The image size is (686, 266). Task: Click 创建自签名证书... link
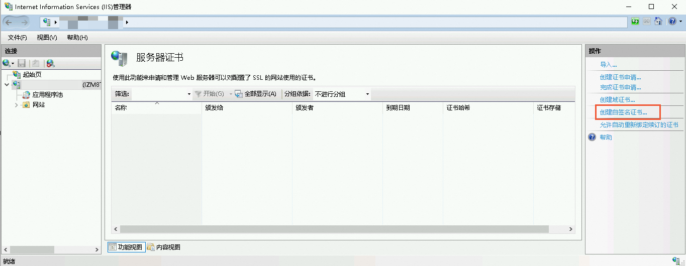tap(623, 112)
